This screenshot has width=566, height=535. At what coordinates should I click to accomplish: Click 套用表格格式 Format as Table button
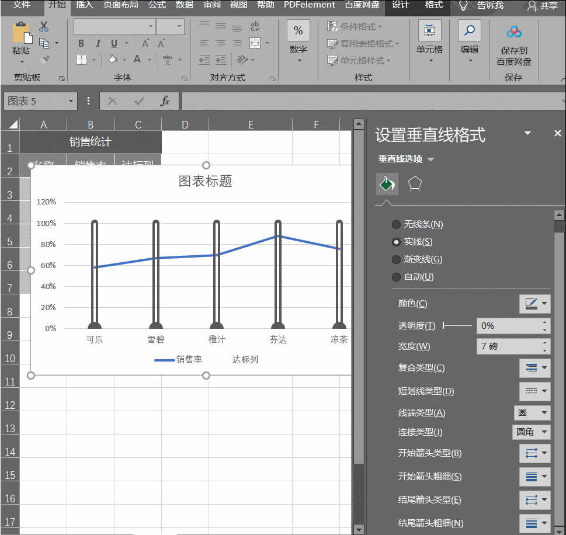pos(363,43)
